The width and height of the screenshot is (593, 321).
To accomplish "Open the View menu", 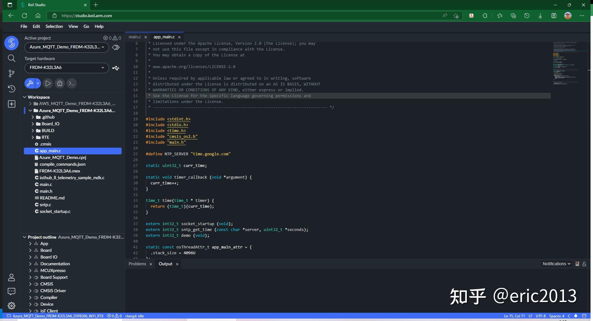I will point(73,26).
